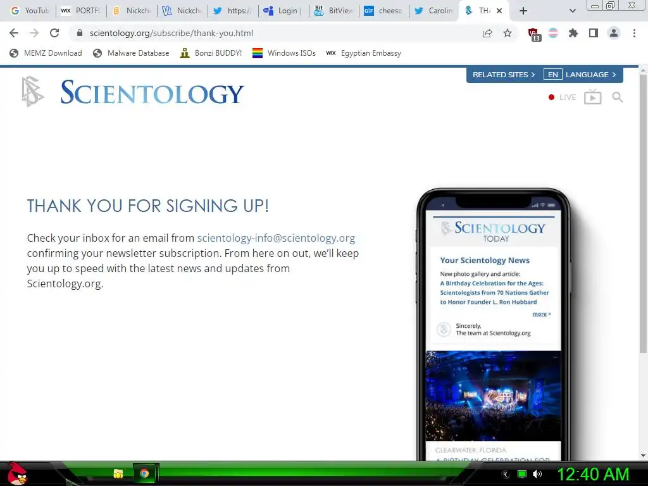Viewport: 648px width, 486px height.
Task: Switch to the https:// Twitter tab
Action: [233, 11]
